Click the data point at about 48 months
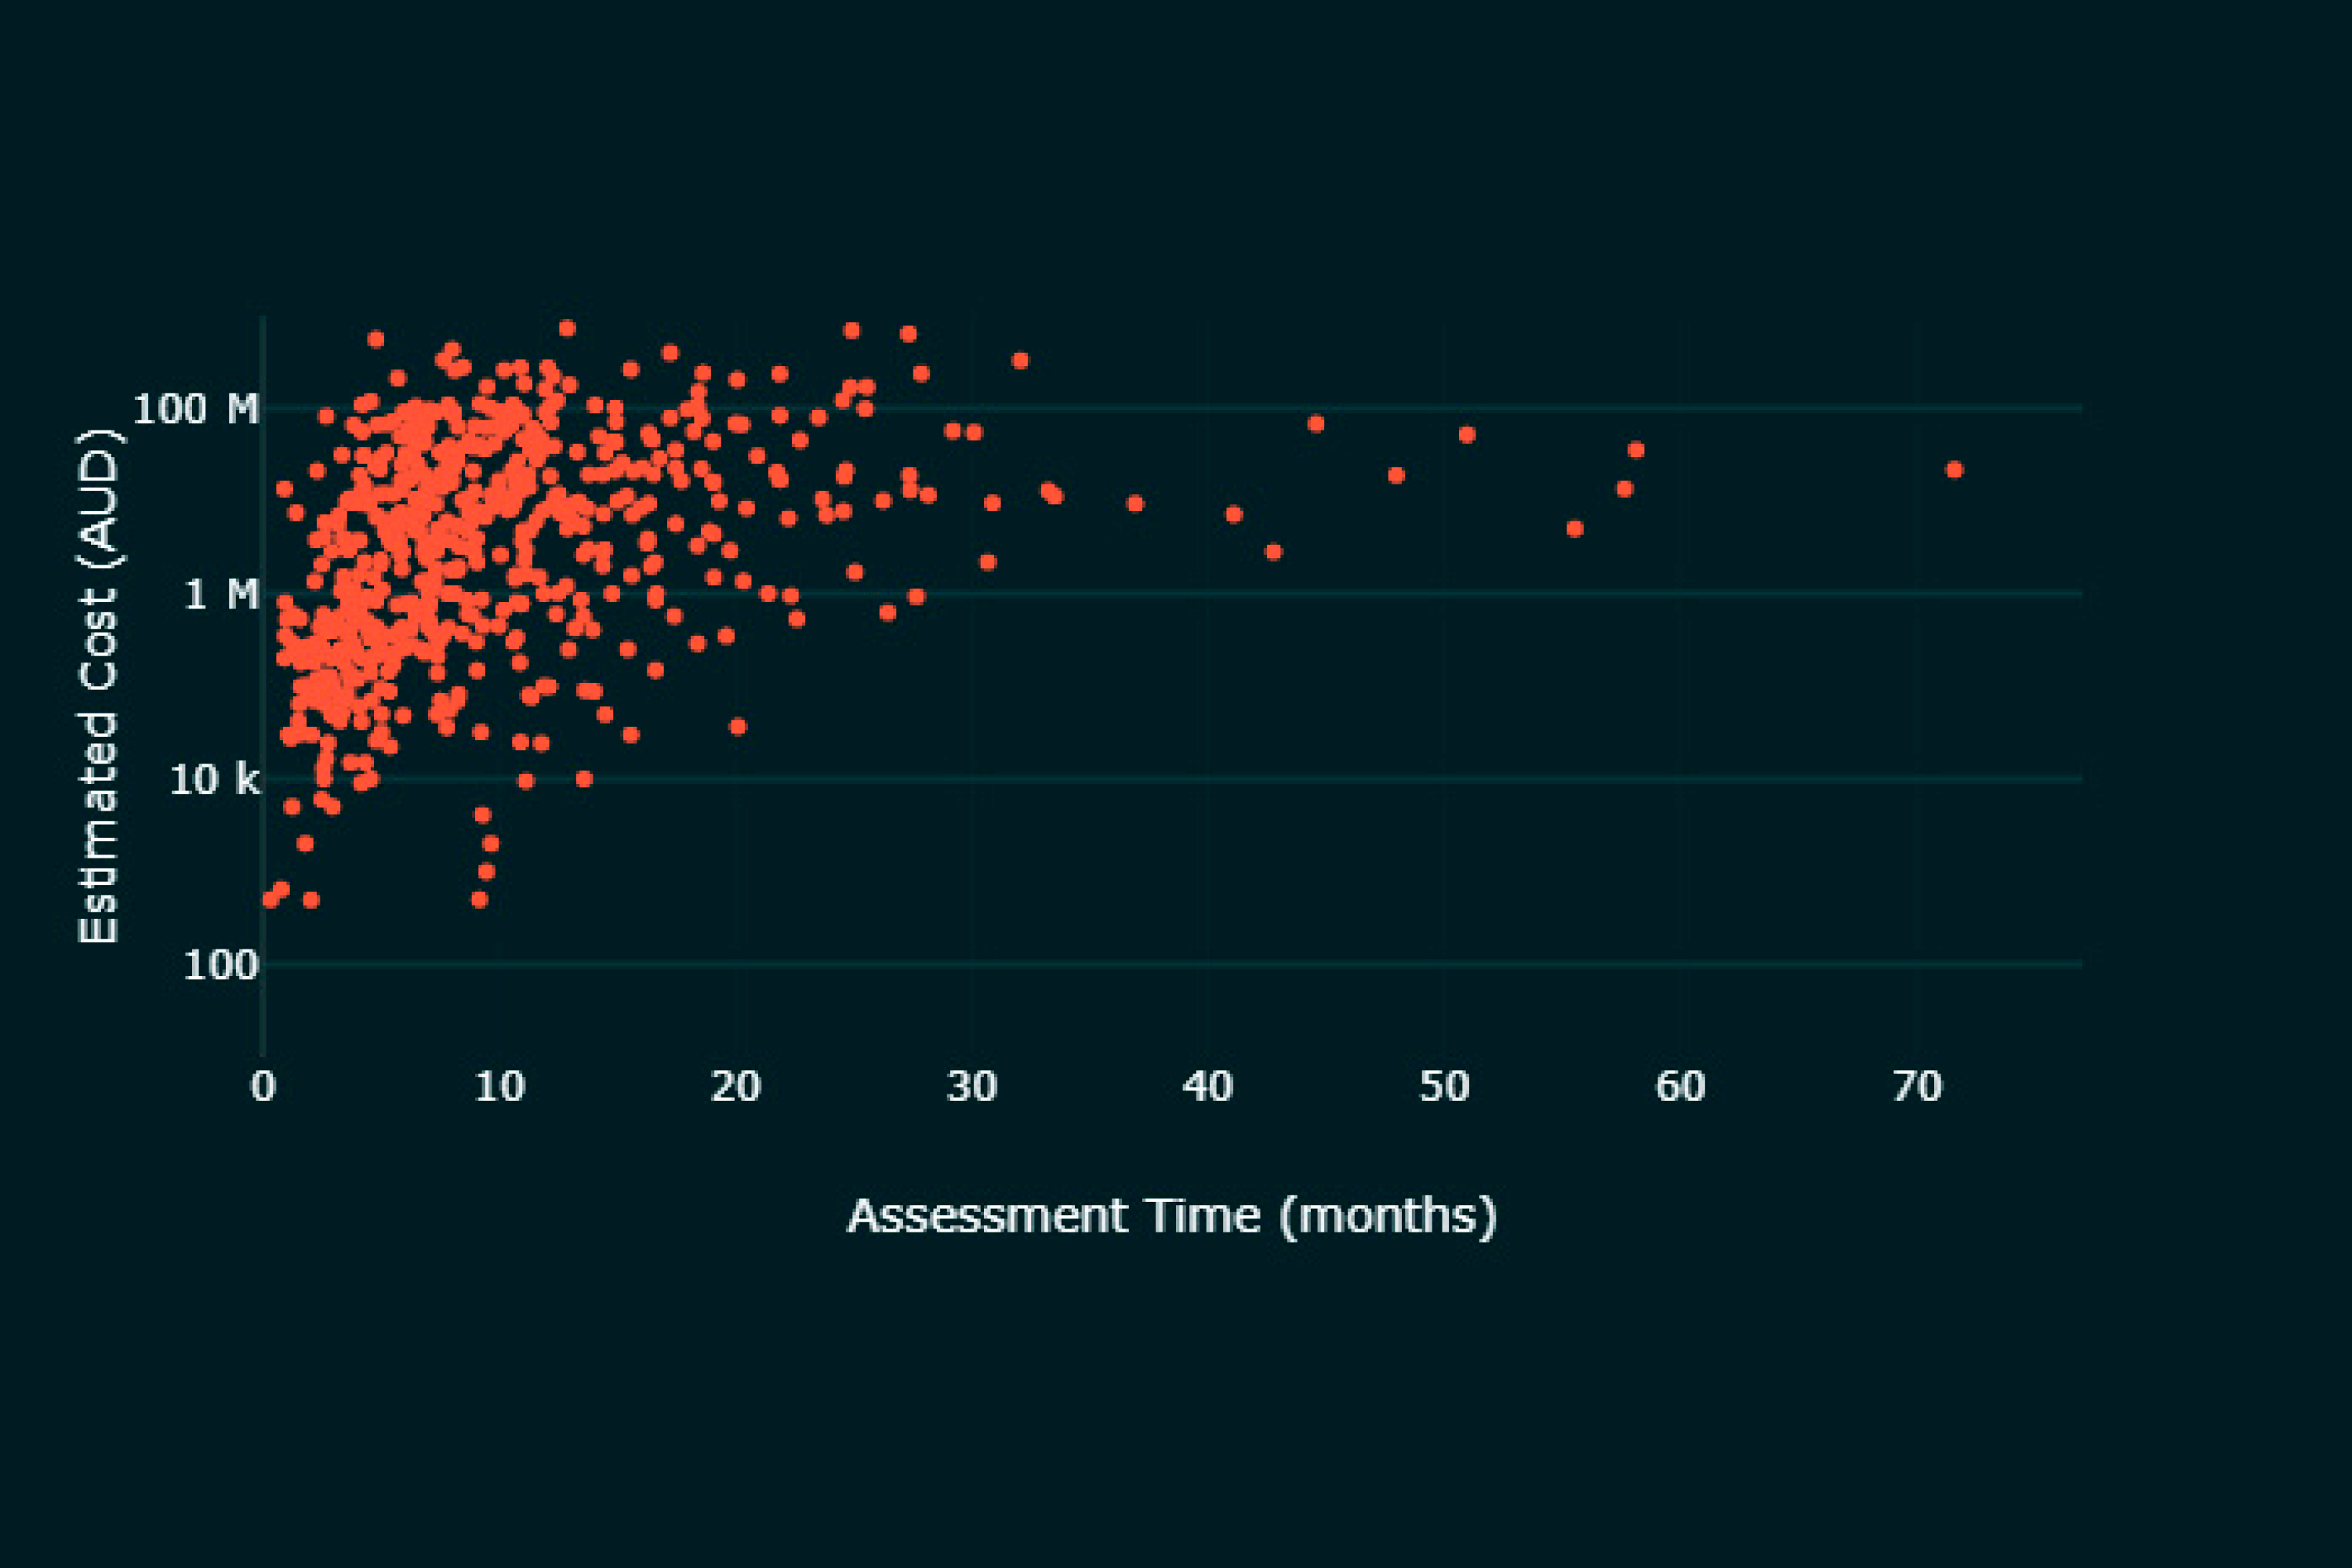Viewport: 2352px width, 1568px height. click(1397, 476)
